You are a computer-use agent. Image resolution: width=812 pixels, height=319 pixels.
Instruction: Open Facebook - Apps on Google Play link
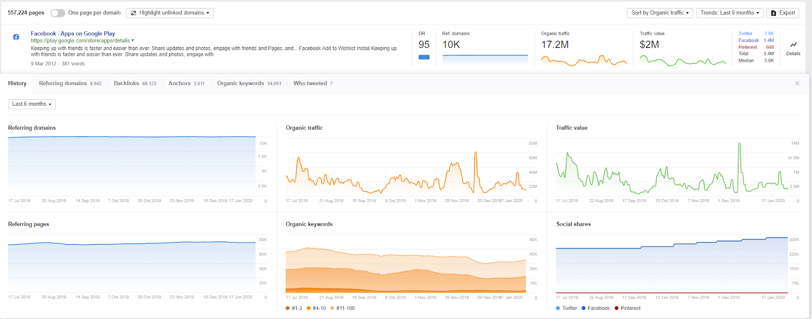[73, 33]
